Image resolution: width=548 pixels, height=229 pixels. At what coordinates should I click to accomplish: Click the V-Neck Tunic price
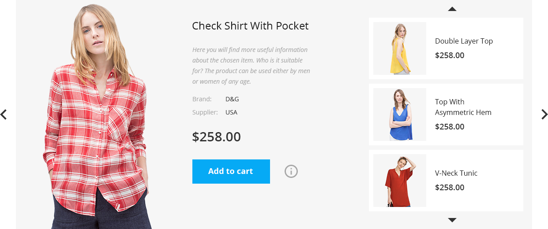(x=450, y=187)
